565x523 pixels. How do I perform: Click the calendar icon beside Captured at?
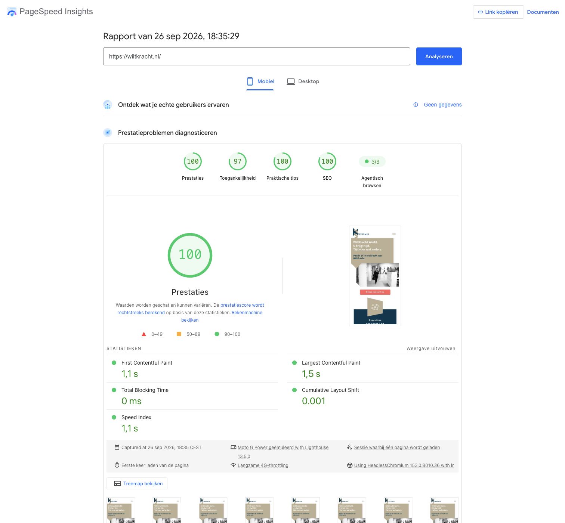117,447
